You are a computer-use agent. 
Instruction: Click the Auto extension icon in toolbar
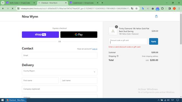coord(157,8)
